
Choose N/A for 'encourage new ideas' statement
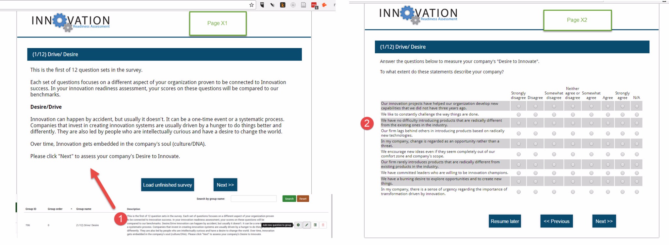pyautogui.click(x=637, y=154)
